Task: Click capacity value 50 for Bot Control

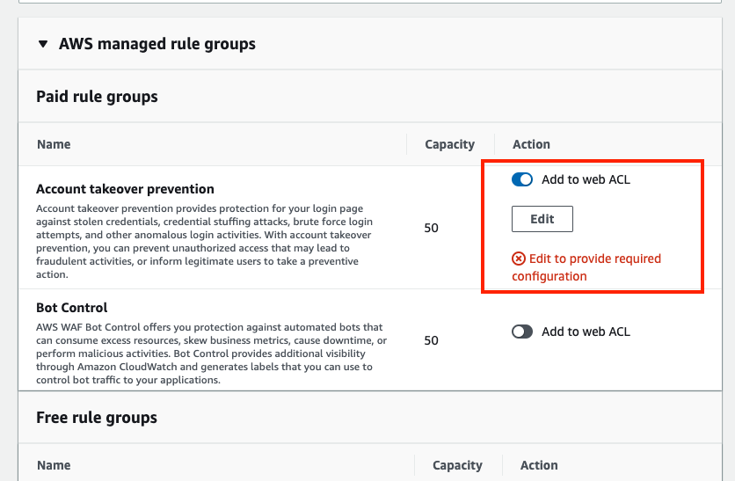Action: click(432, 340)
